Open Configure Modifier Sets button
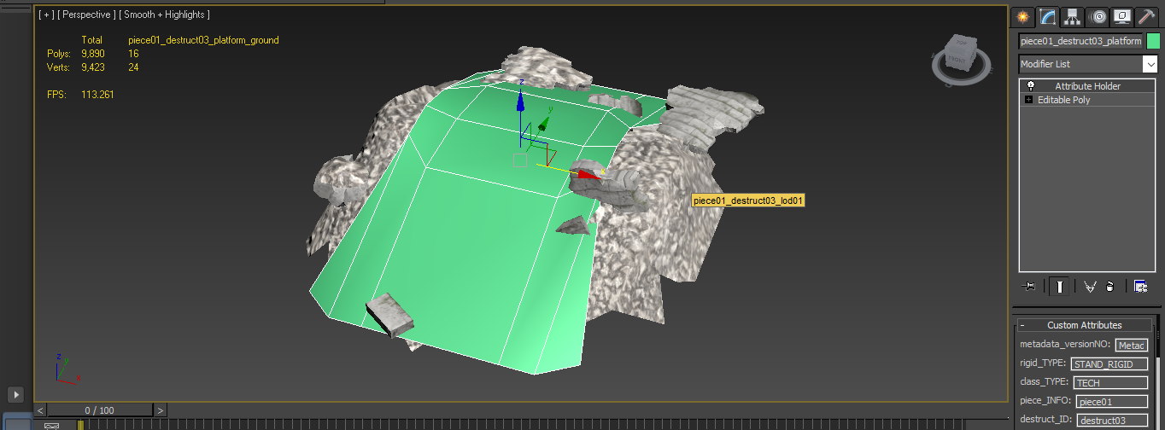1165x430 pixels. 1140,287
